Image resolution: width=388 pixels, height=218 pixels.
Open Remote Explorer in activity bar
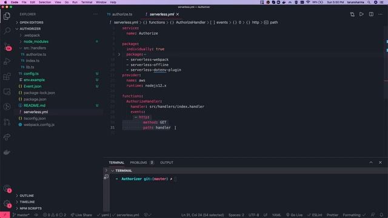tap(7, 91)
